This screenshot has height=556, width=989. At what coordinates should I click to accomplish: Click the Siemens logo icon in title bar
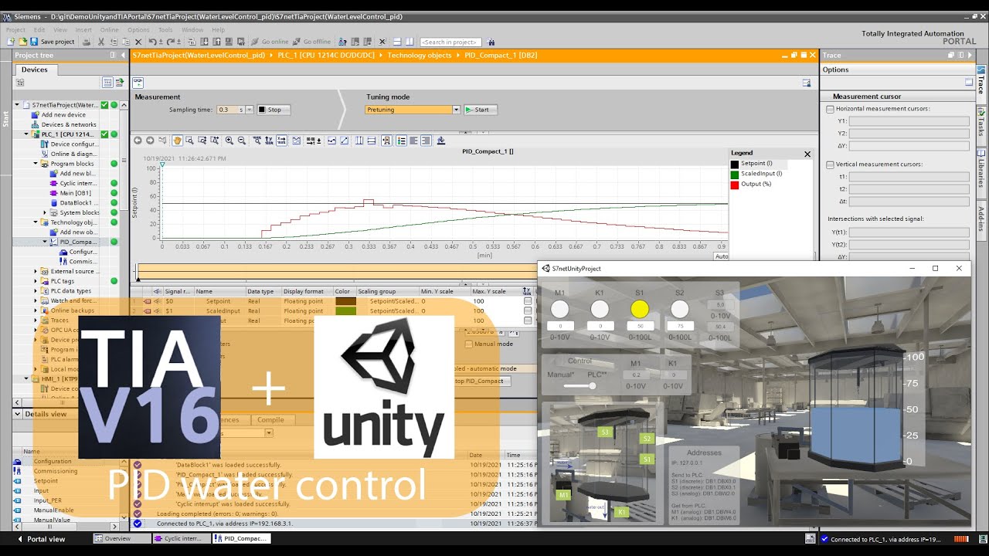(x=8, y=16)
